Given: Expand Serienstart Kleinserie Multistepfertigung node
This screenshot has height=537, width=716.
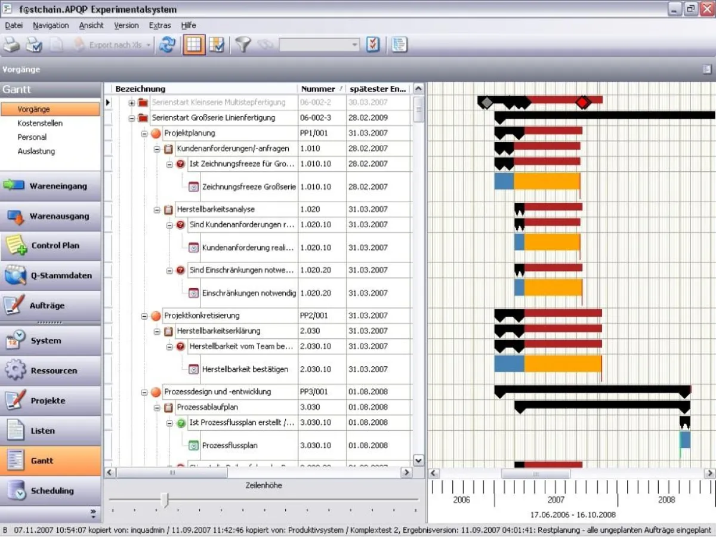Looking at the screenshot, I should coord(132,103).
